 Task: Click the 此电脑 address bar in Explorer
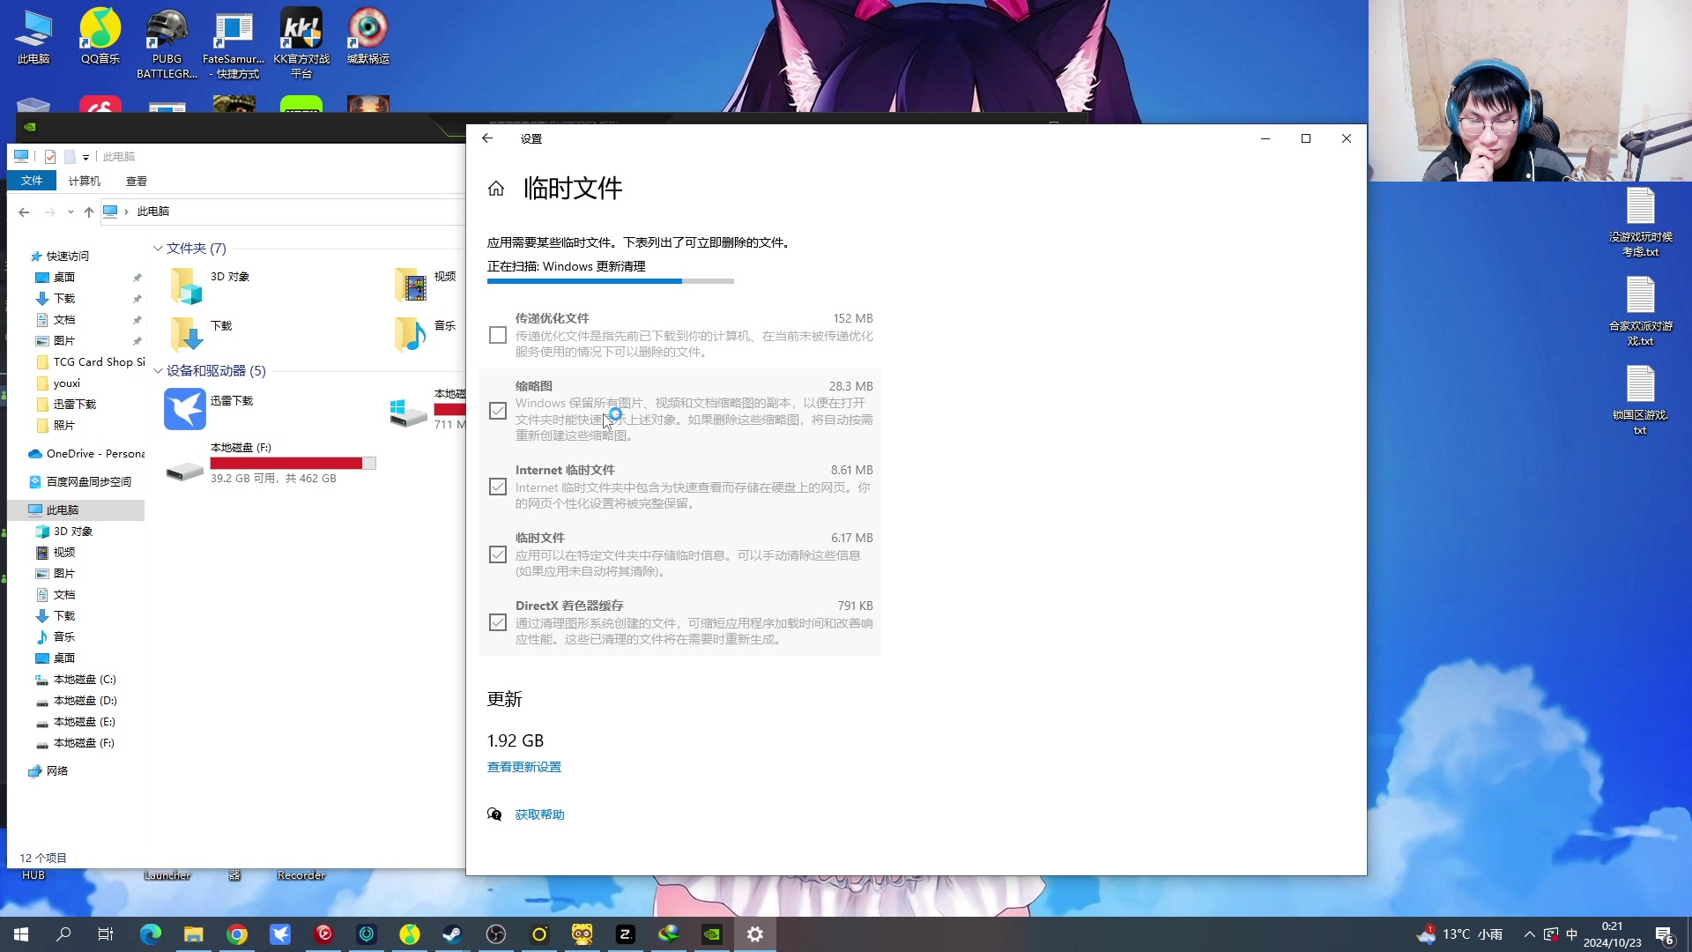[x=284, y=212]
